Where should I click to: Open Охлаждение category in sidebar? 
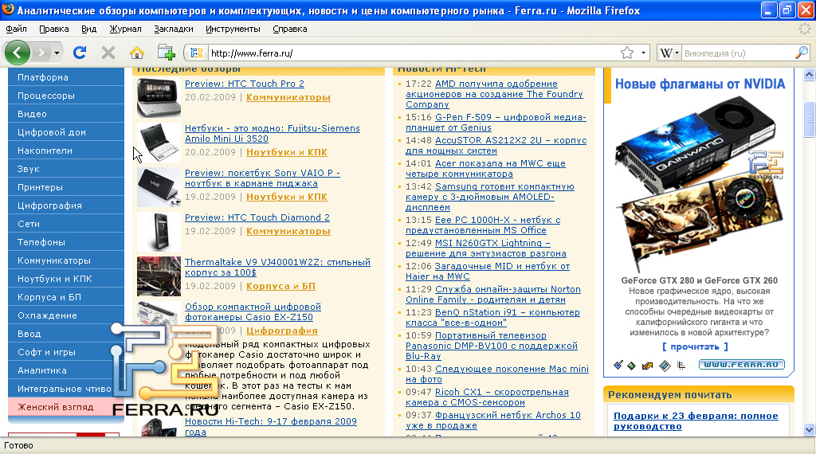[x=66, y=315]
